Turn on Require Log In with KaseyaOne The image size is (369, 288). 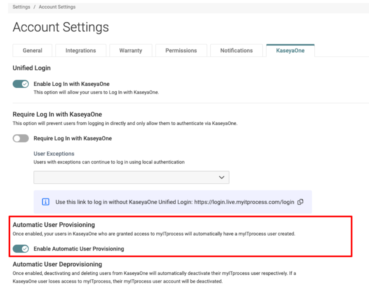point(21,138)
